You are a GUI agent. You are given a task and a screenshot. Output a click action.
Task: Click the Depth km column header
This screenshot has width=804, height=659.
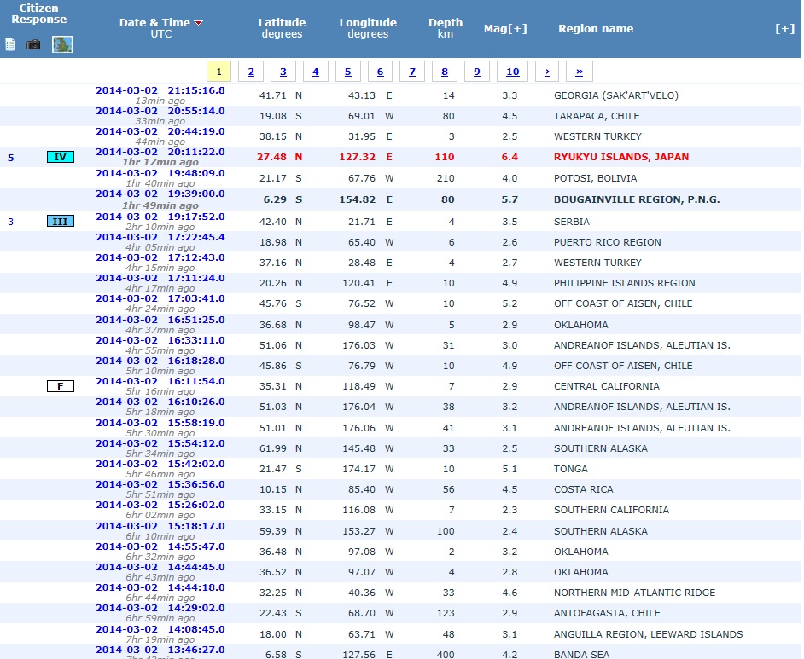[x=446, y=28]
